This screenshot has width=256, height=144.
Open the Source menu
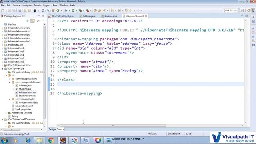16,5
